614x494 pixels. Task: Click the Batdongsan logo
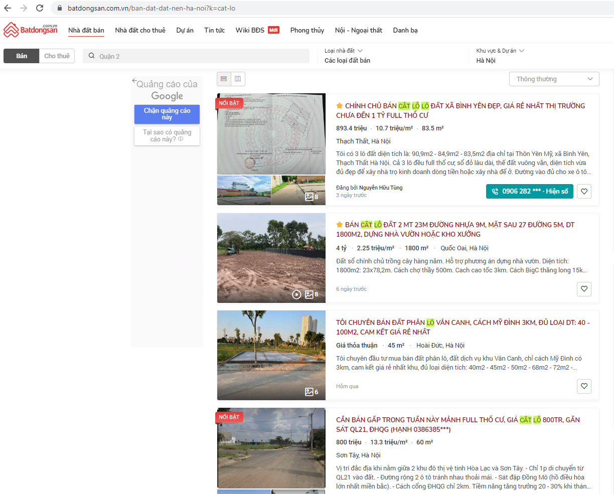31,30
